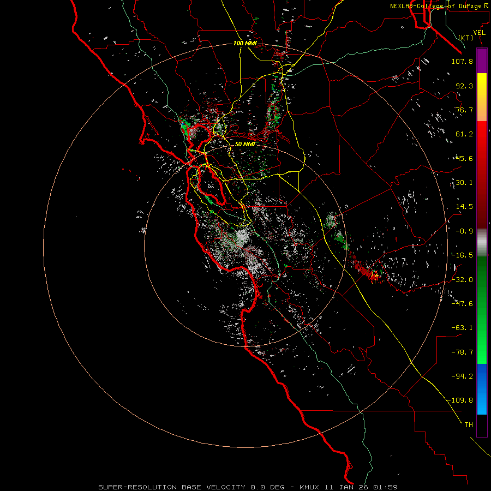Select the -0.9 velocity scale value
This screenshot has height=491, width=491.
coord(464,231)
